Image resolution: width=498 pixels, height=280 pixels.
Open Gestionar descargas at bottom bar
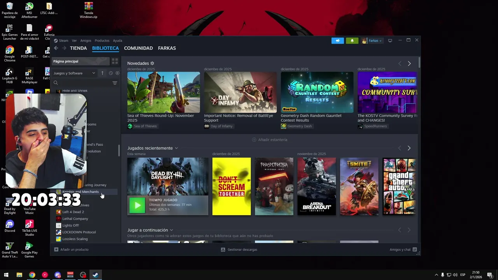point(239,250)
